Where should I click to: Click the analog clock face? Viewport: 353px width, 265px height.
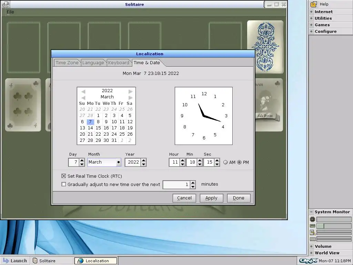[x=204, y=116]
